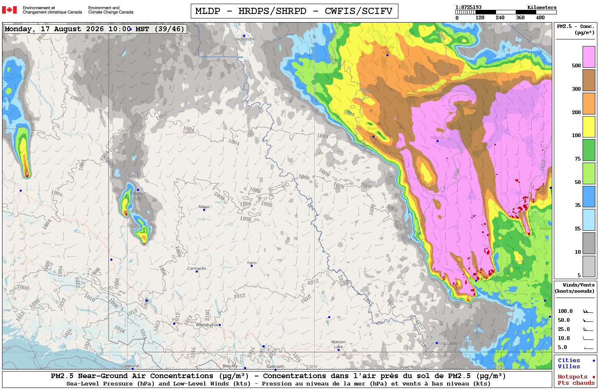Click the blue dot beside Cities / Villes legend

pos(594,360)
